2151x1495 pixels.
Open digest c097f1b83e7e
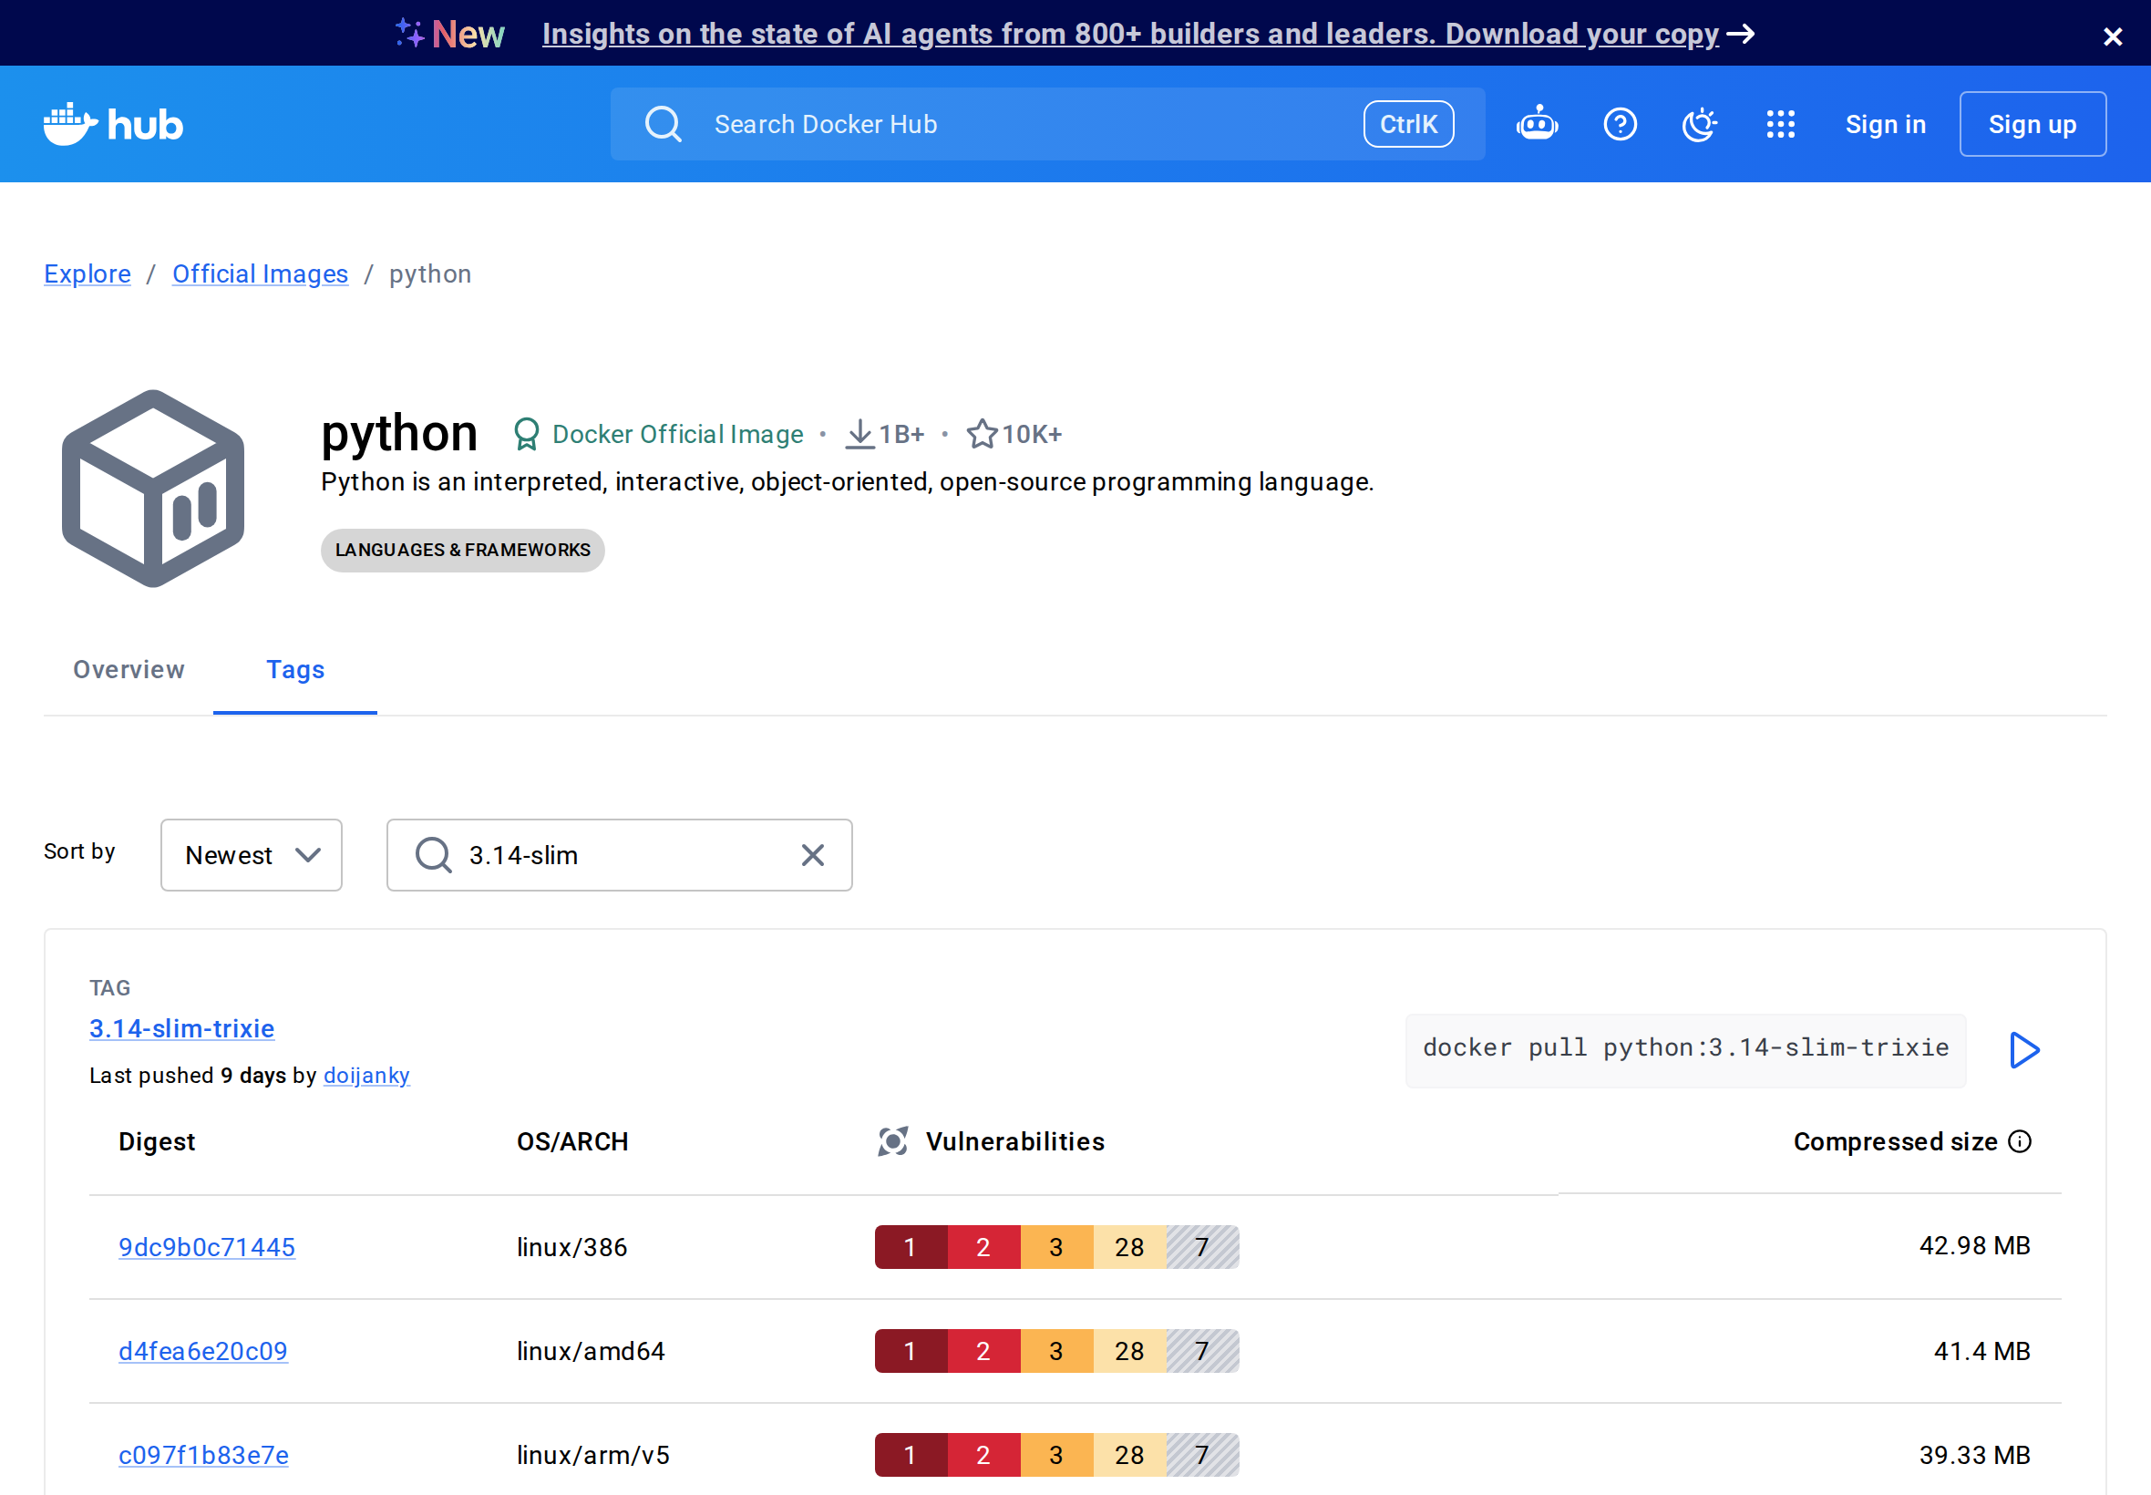coord(203,1455)
